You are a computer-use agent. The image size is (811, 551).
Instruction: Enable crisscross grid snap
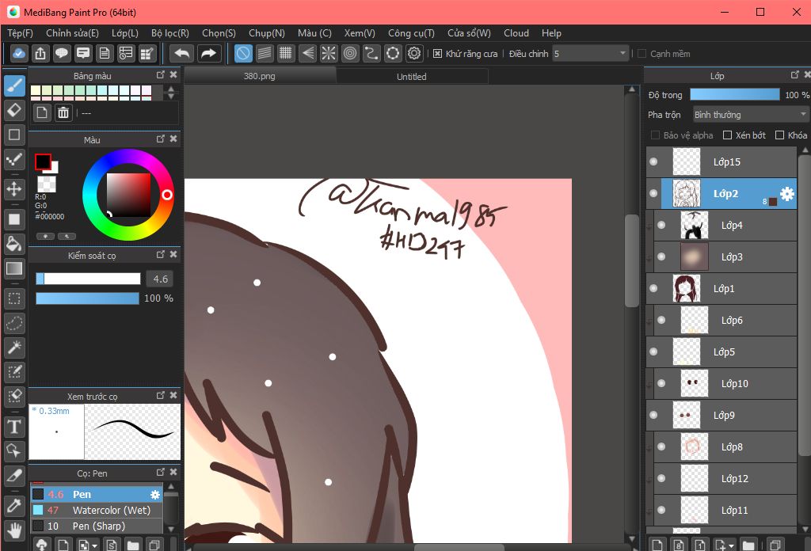click(x=285, y=53)
